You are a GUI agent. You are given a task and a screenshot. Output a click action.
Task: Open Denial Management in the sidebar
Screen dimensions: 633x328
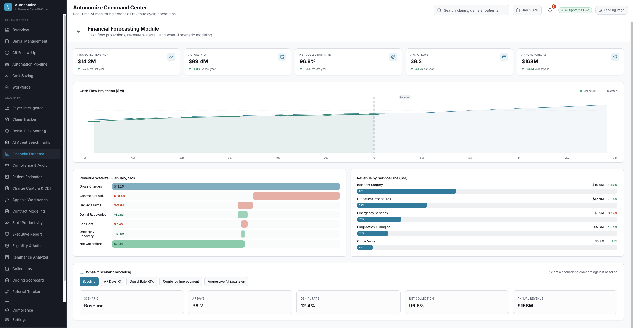click(30, 41)
